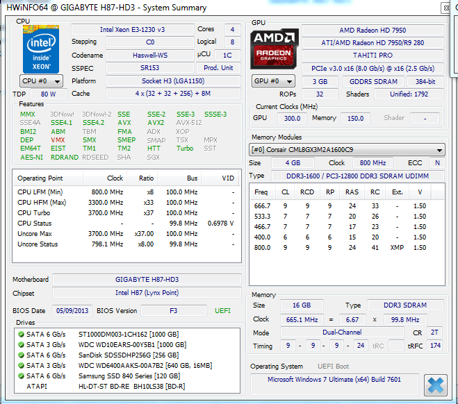
Task: Open the GPU #0 selector dropdown
Action: point(273,81)
